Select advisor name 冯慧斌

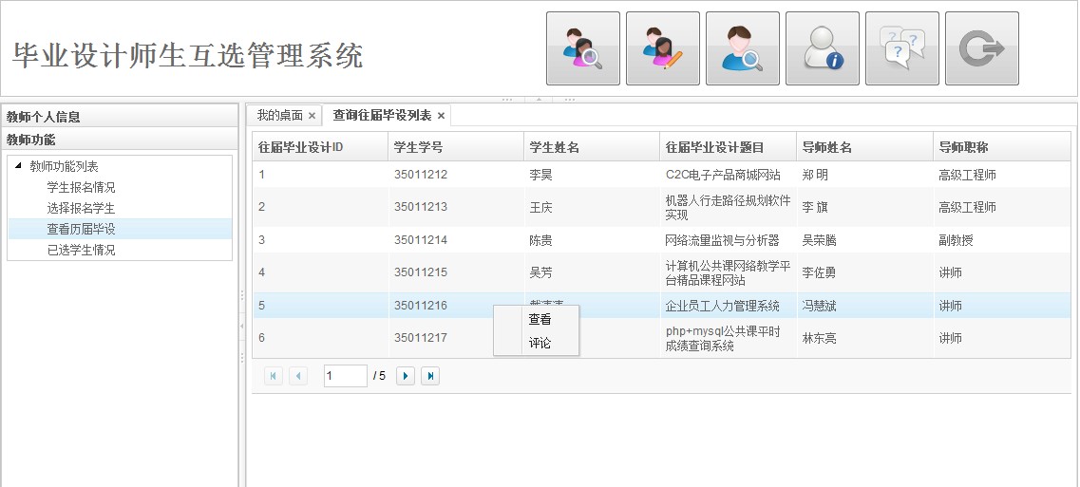click(820, 306)
